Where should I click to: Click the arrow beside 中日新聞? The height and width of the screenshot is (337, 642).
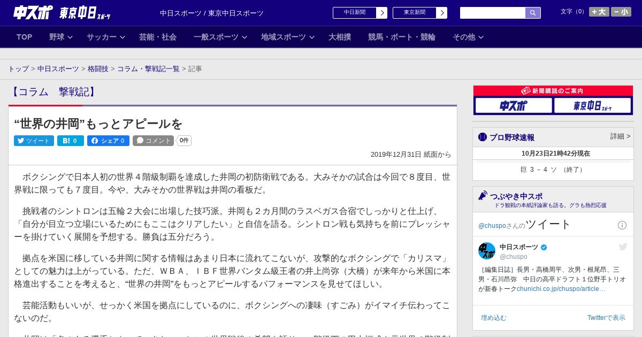(x=381, y=13)
